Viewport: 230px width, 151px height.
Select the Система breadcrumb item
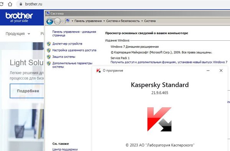(150, 21)
